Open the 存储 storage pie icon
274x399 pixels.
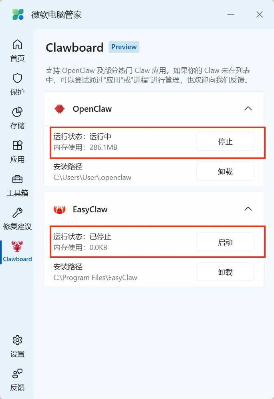click(x=17, y=112)
